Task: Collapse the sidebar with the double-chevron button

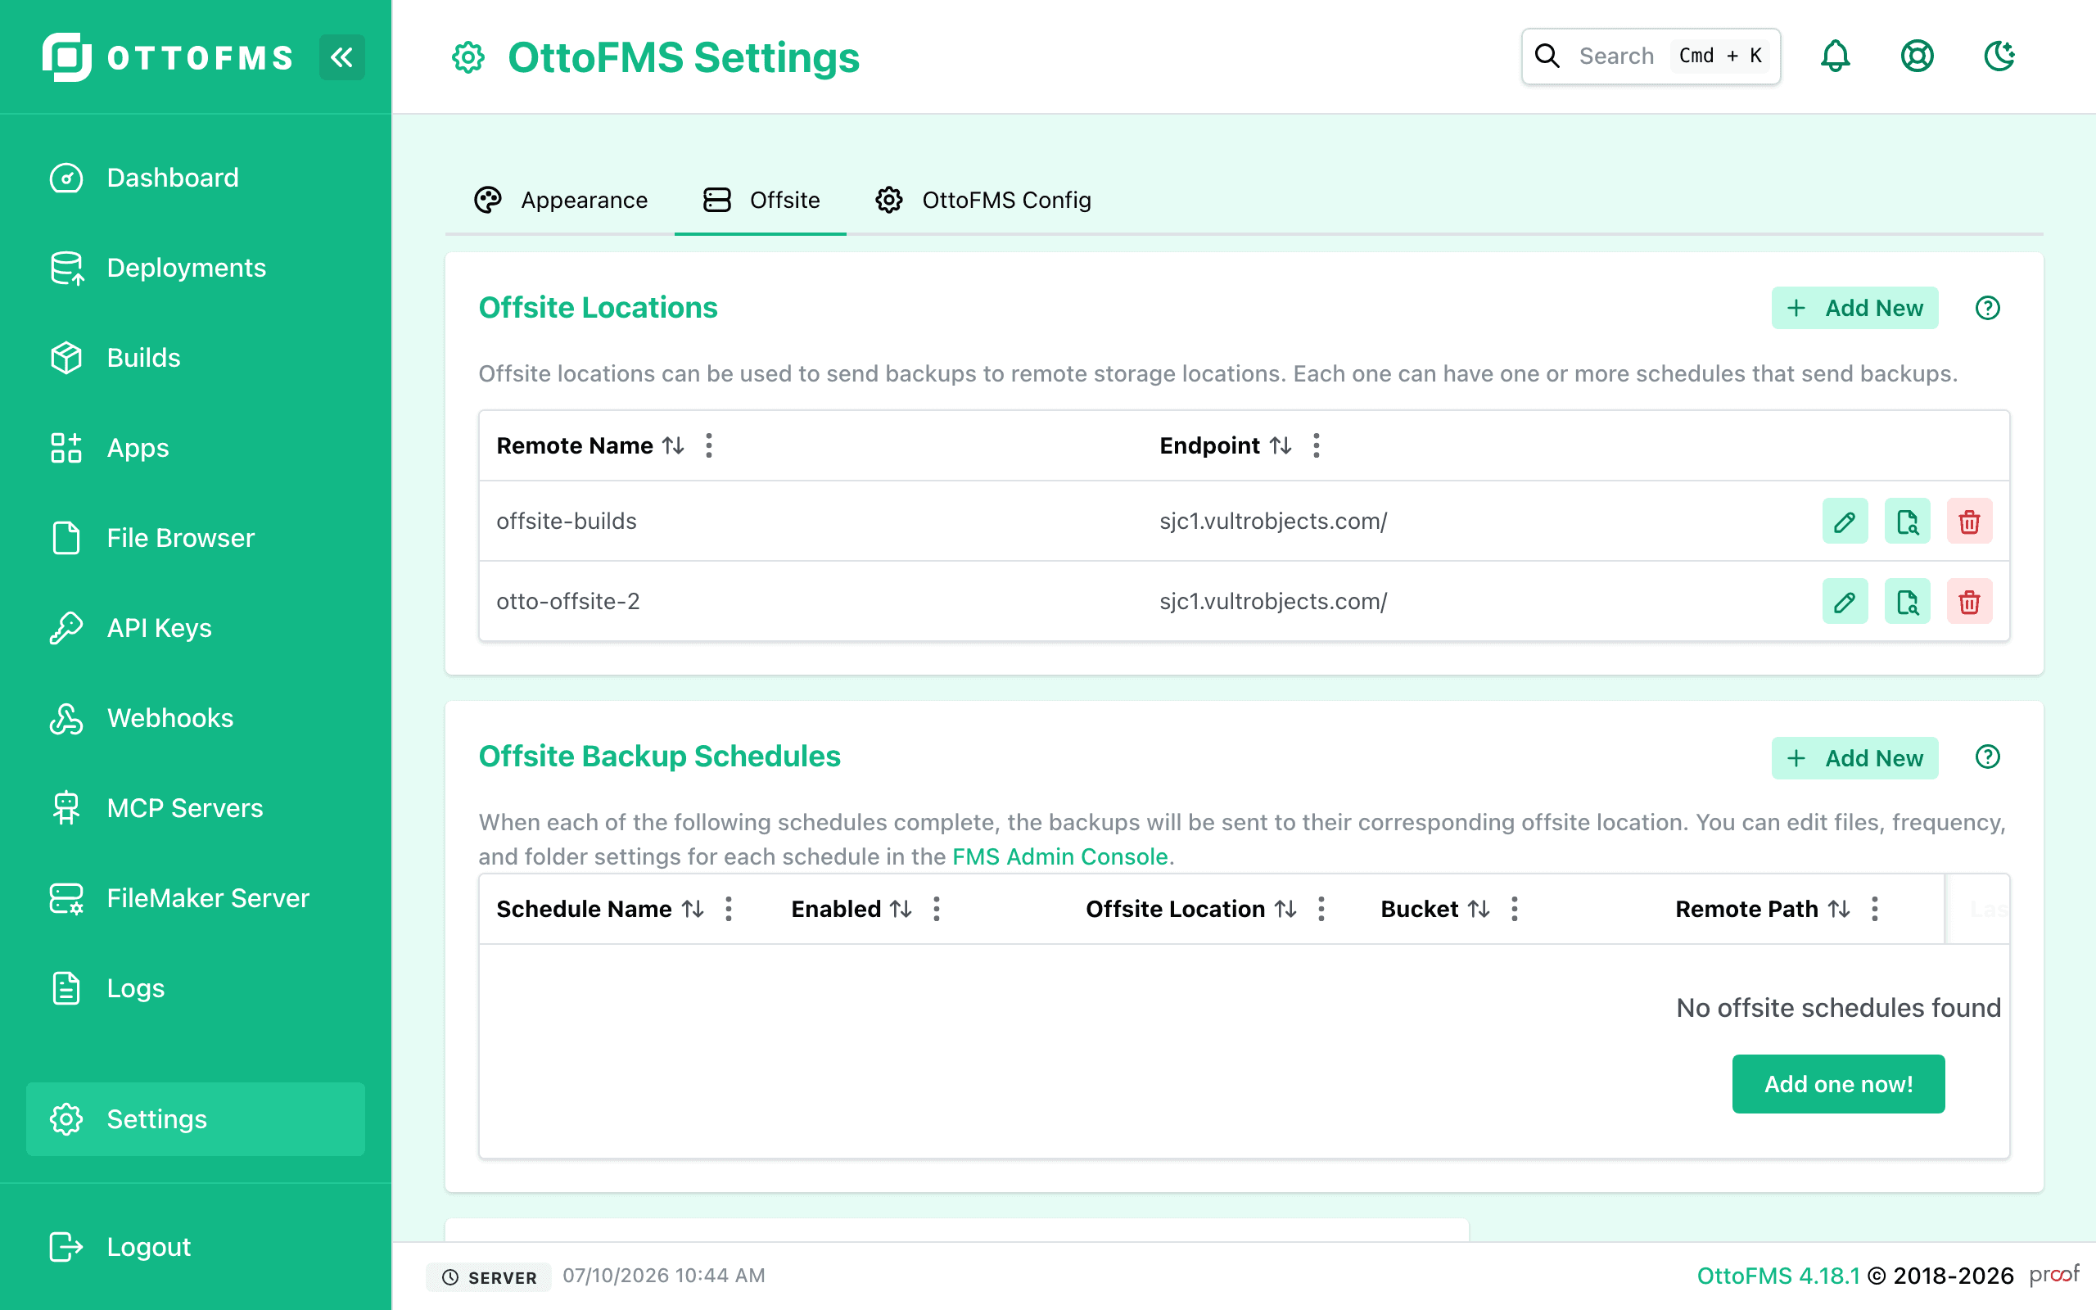Action: tap(341, 57)
